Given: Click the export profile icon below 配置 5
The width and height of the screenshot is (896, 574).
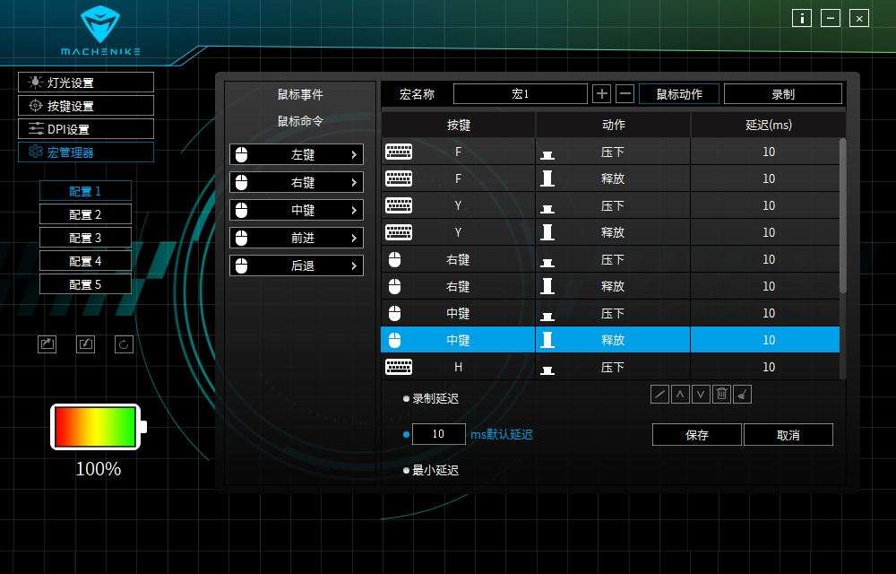Looking at the screenshot, I should click(47, 344).
